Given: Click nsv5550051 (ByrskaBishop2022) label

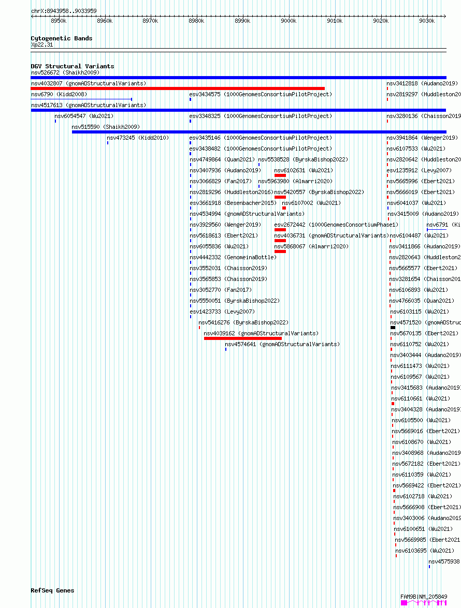Looking at the screenshot, I should pyautogui.click(x=235, y=301).
